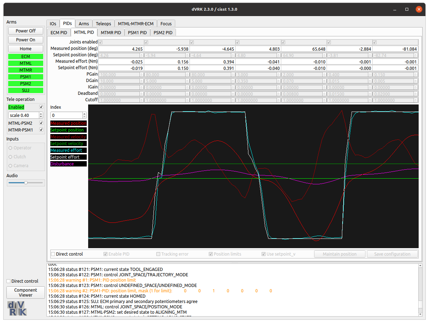Image resolution: width=429 pixels, height=323 pixels.
Task: Click the Home button
Action: [x=26, y=48]
